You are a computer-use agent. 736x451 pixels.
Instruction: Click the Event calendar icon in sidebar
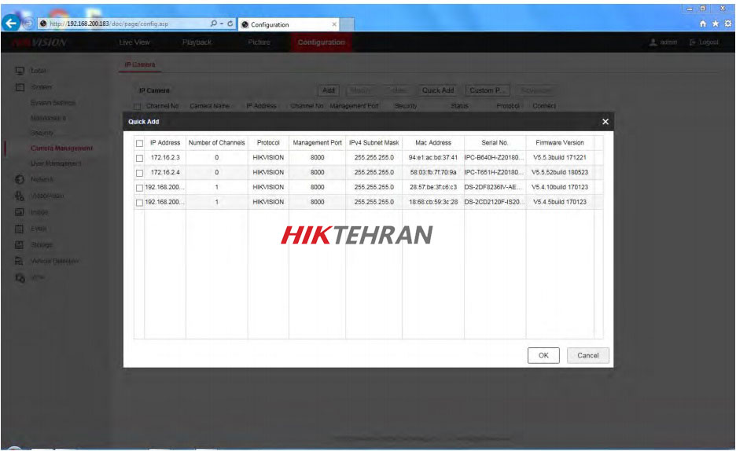tap(20, 229)
